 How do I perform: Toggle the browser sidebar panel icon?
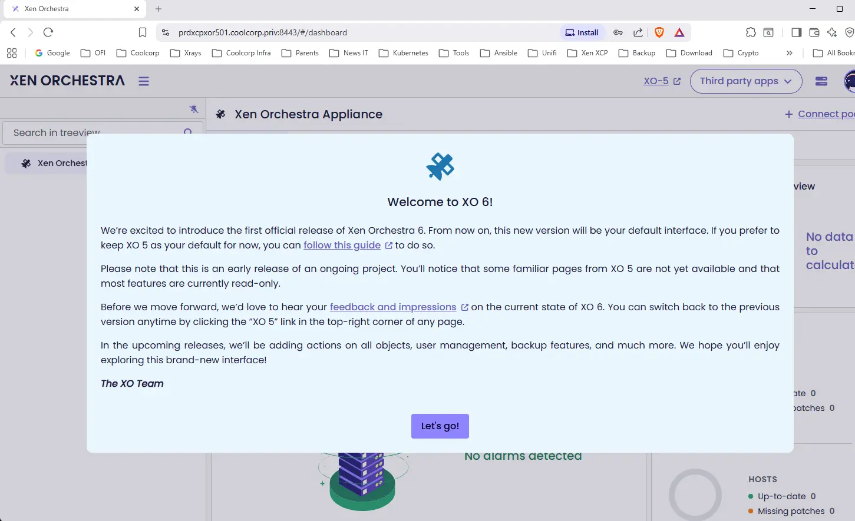coord(796,32)
